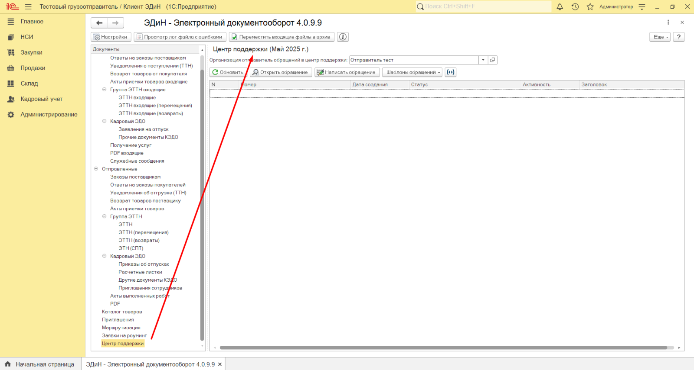This screenshot has width=694, height=370.
Task: Go forward with the right arrow button
Action: click(116, 23)
